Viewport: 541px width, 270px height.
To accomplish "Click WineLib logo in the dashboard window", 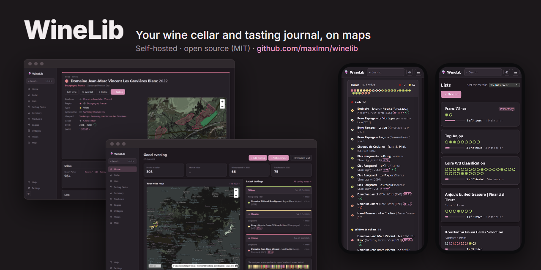I will 117,154.
